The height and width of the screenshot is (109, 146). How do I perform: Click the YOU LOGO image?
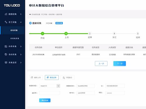[12, 5]
